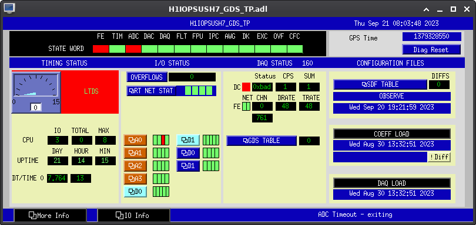Screen dimensions: 476x225
Task: Open the A1 ADC related display
Action: [135, 154]
